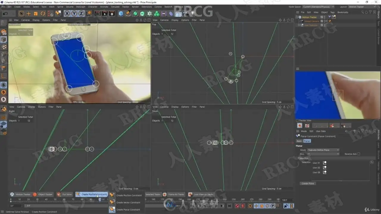Toggle the Z axis lock
This screenshot has width=381, height=214.
[81, 13]
